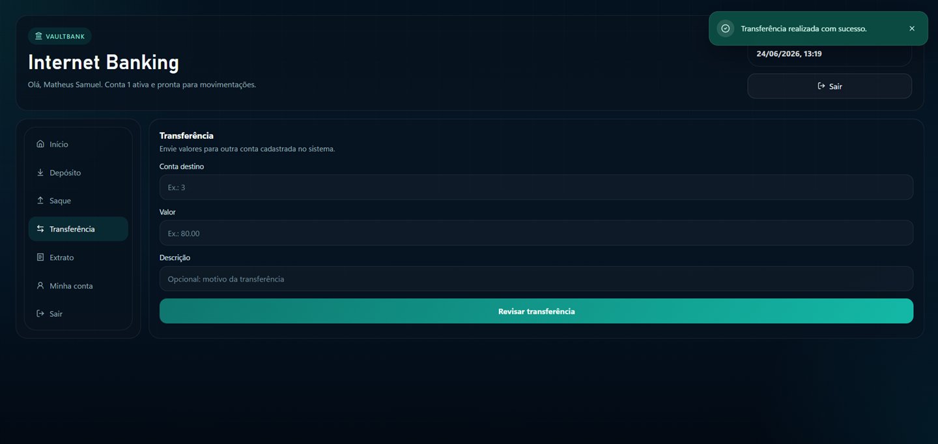Click the document icon beside Extrato
Screen dimensions: 938x444
[x=40, y=258]
